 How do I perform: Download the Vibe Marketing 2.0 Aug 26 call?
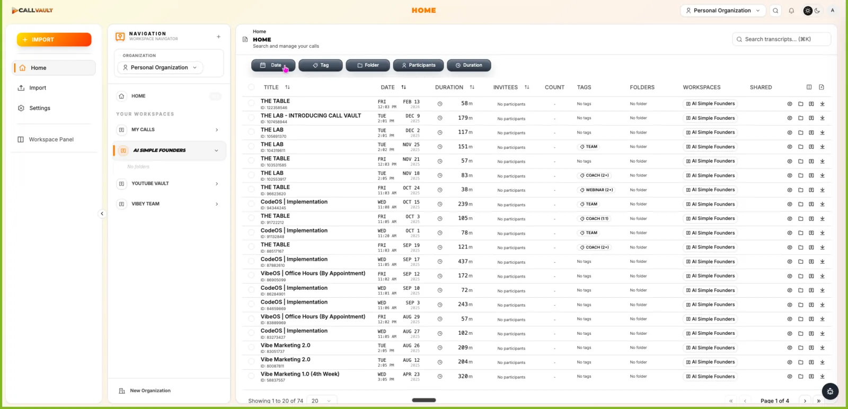[822, 348]
